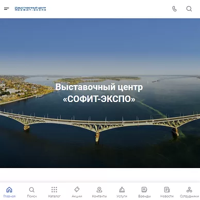
Task: Open the Бренды brands tab
Action: point(144,192)
